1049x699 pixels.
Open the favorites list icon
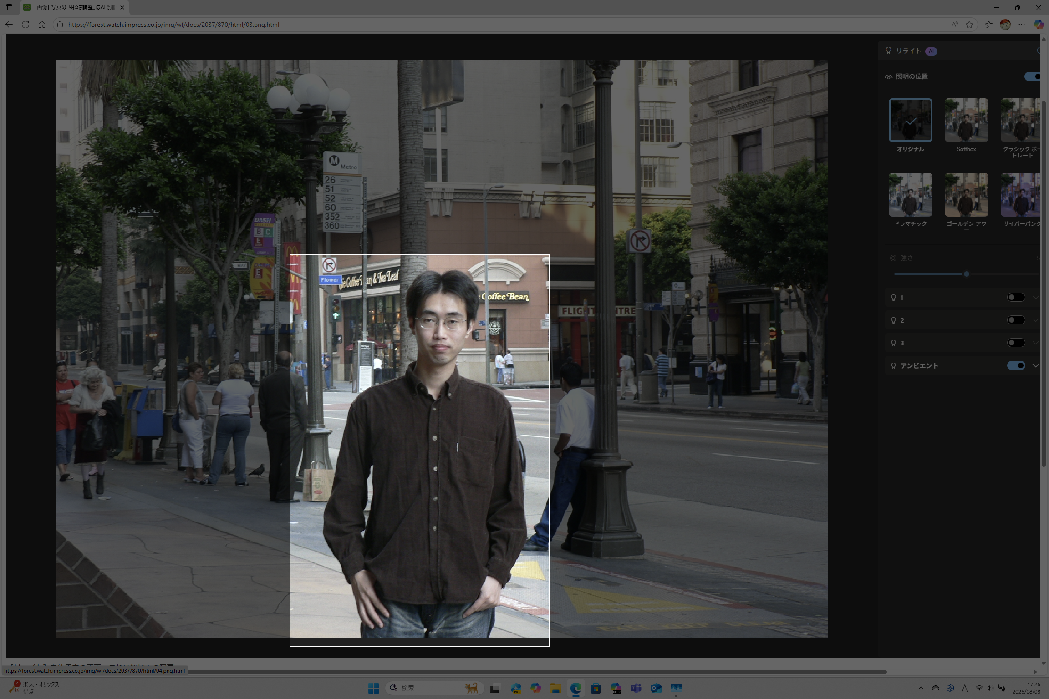pyautogui.click(x=988, y=25)
